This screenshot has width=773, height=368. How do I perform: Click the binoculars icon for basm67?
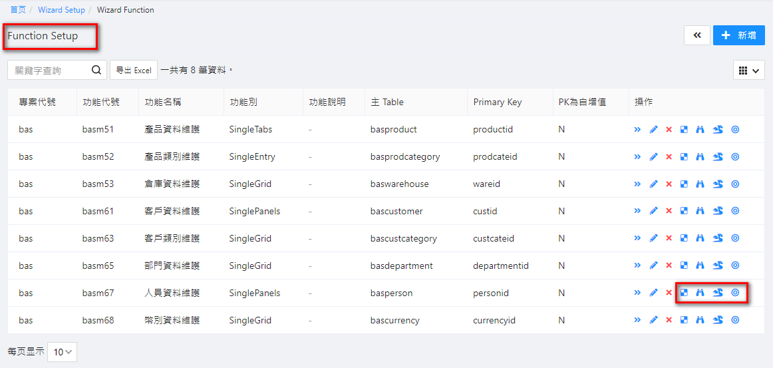click(x=700, y=293)
